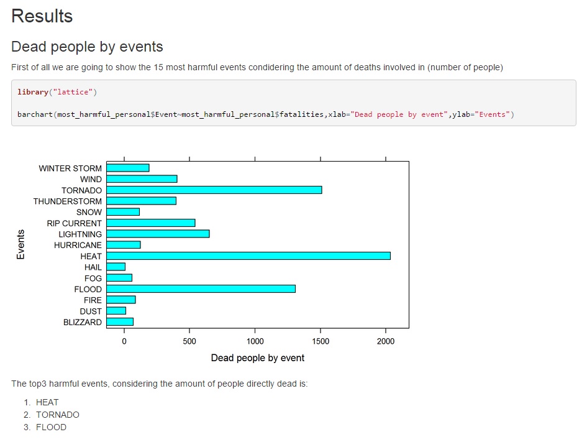Click the "Dead people by event" x-axis title
The height and width of the screenshot is (442, 587).
(x=258, y=358)
